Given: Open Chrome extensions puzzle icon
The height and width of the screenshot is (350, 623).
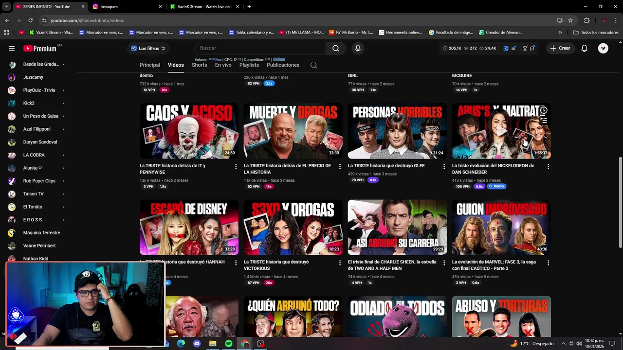Looking at the screenshot, I should [586, 20].
